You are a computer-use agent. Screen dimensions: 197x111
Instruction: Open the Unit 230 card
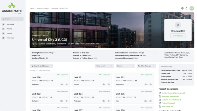pos(50,80)
